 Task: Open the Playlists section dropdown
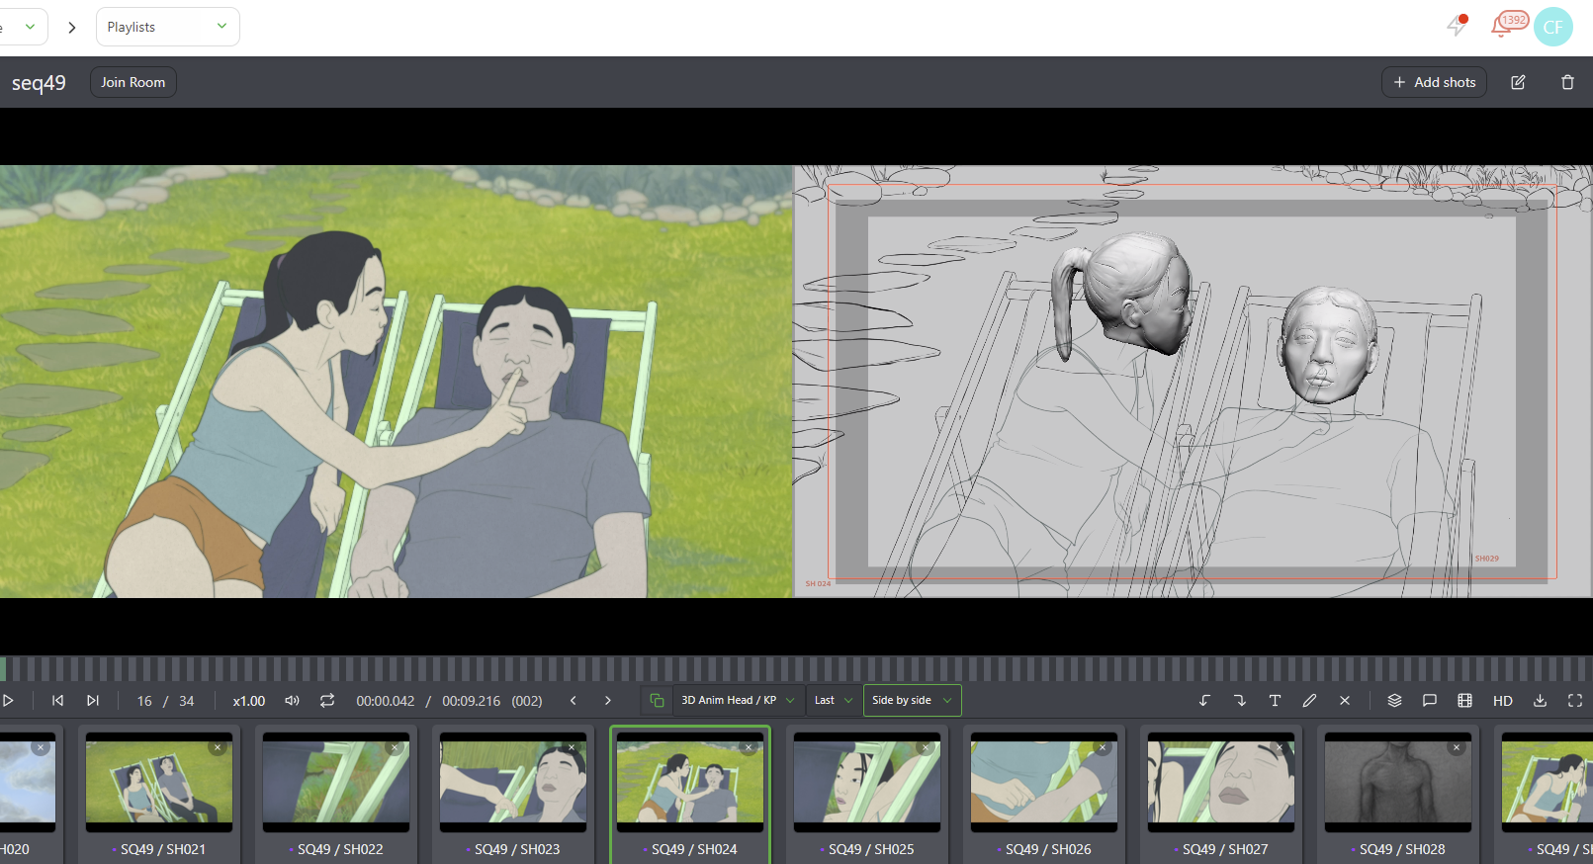click(x=168, y=27)
